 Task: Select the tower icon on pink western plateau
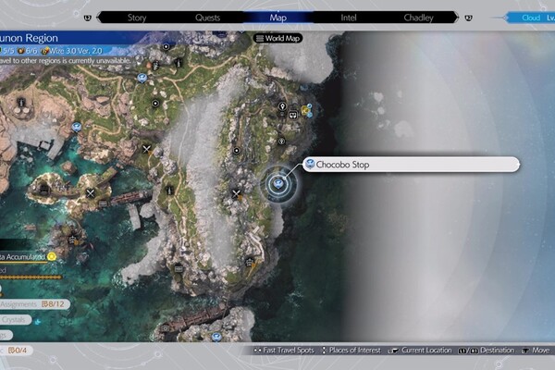point(21,103)
